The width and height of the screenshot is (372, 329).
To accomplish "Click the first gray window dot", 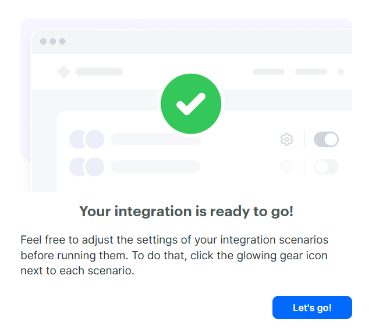I will coord(43,41).
